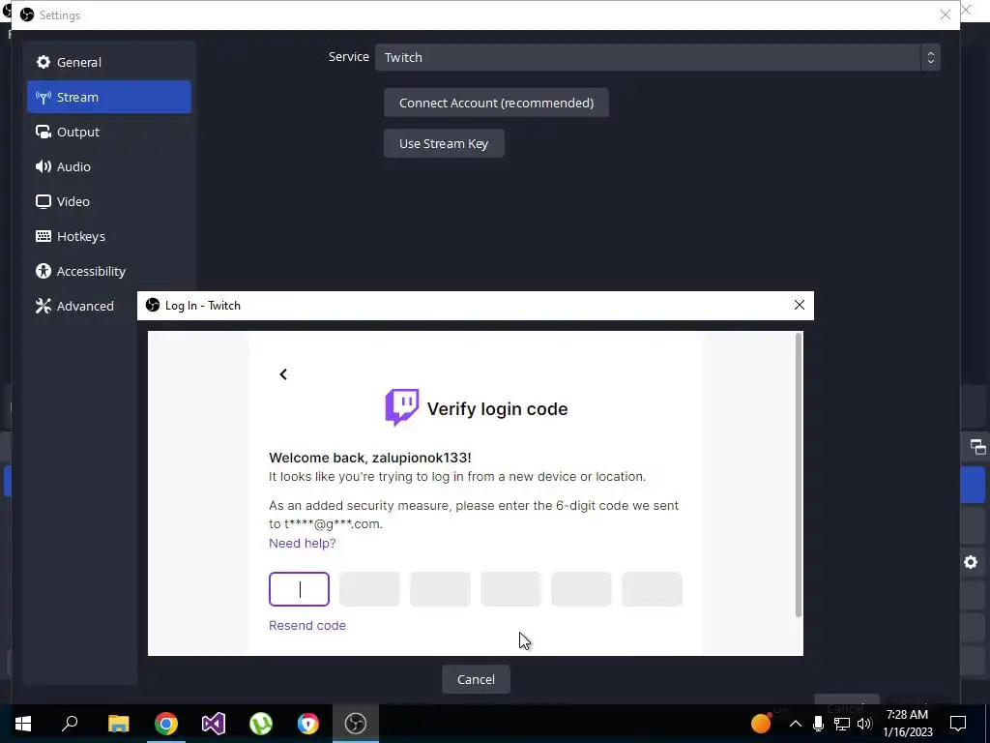Show hidden system tray icons

click(796, 724)
